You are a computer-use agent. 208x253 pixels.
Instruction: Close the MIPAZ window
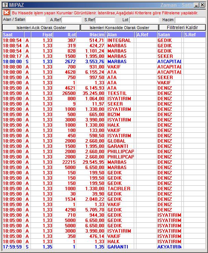[x=202, y=5]
